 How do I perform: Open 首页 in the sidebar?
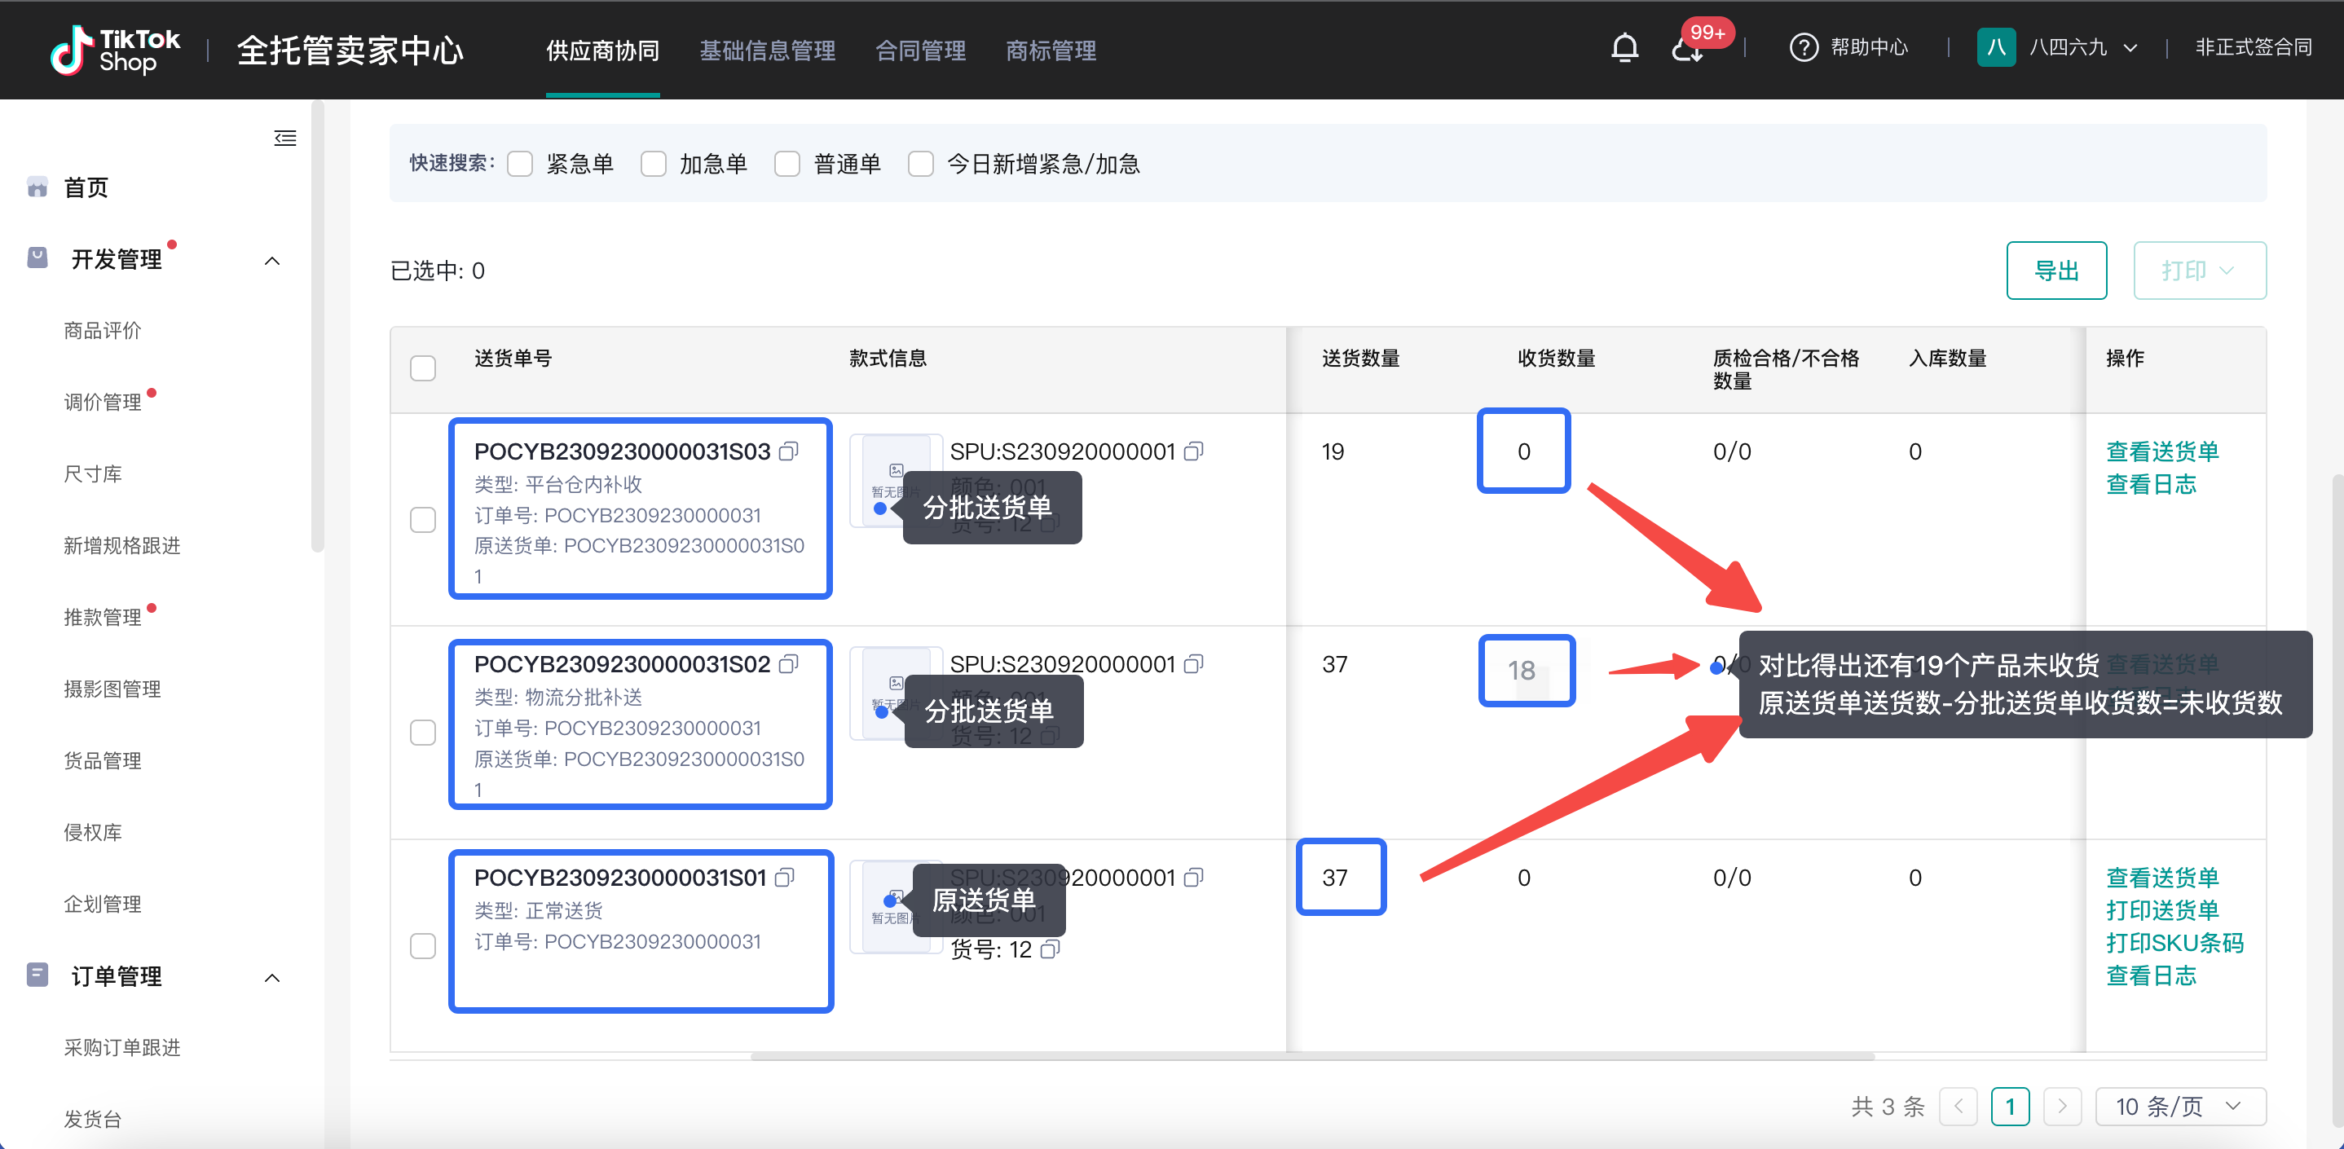[x=86, y=187]
